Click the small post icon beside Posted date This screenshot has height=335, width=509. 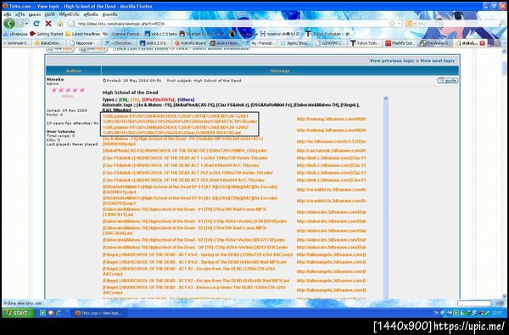(104, 81)
